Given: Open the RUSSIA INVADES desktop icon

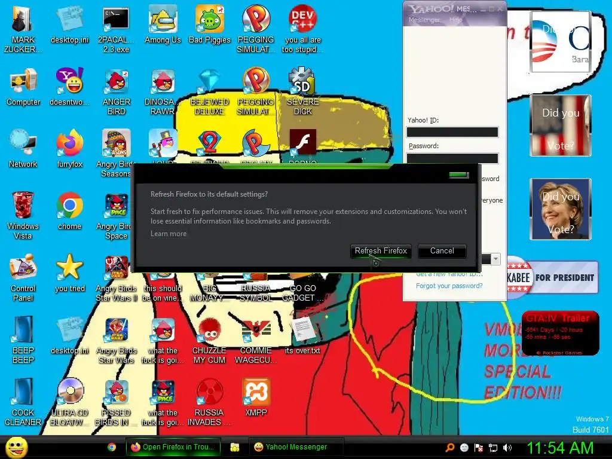Looking at the screenshot, I should coord(210,402).
